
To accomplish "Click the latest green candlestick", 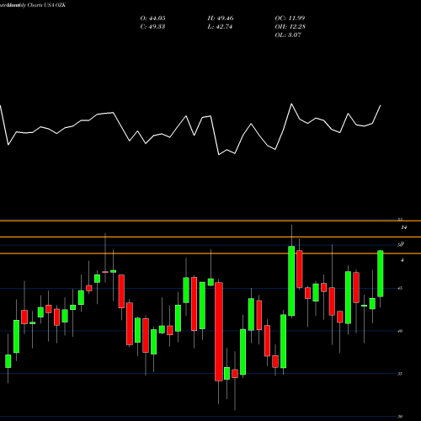I will tap(381, 274).
